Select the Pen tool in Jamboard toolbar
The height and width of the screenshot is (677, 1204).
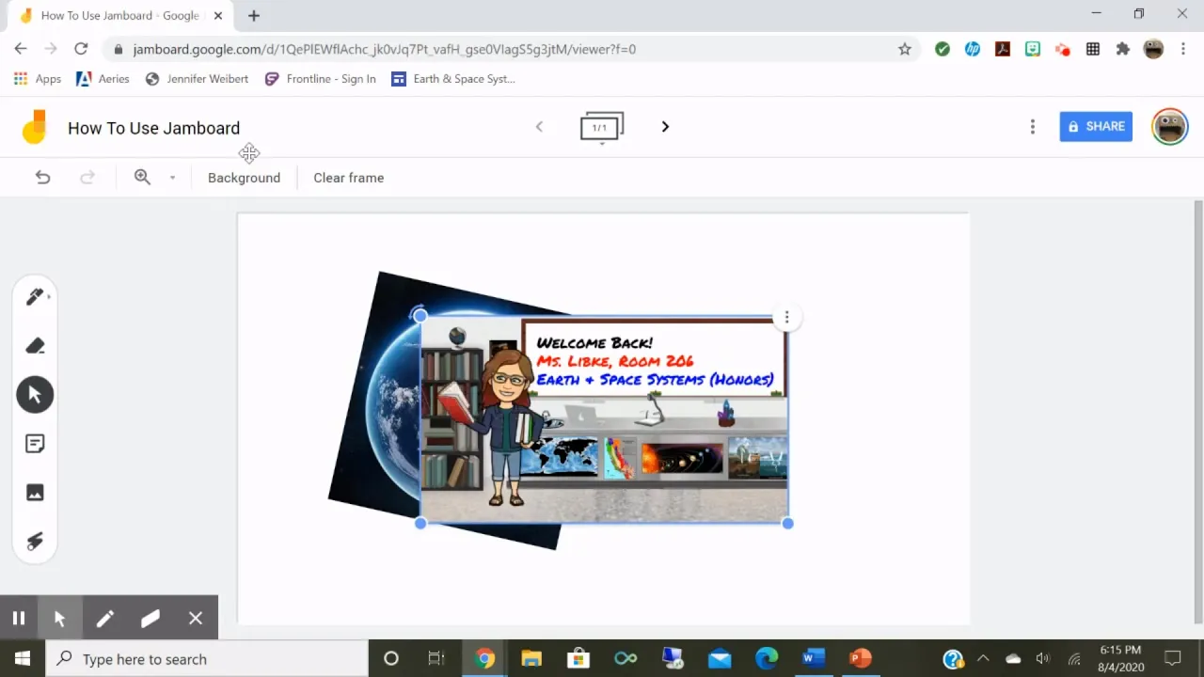point(35,297)
